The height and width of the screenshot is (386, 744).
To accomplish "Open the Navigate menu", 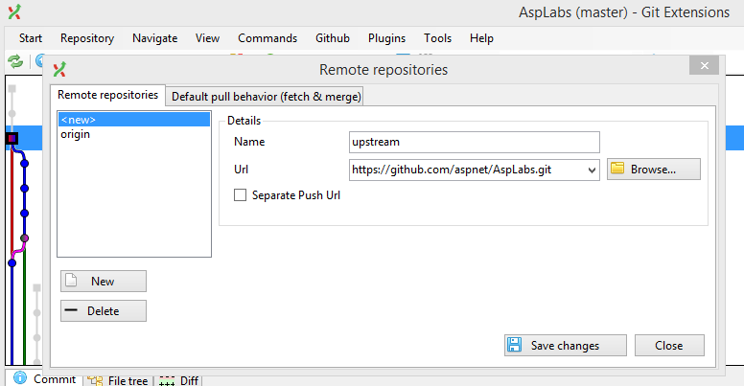I will [154, 38].
